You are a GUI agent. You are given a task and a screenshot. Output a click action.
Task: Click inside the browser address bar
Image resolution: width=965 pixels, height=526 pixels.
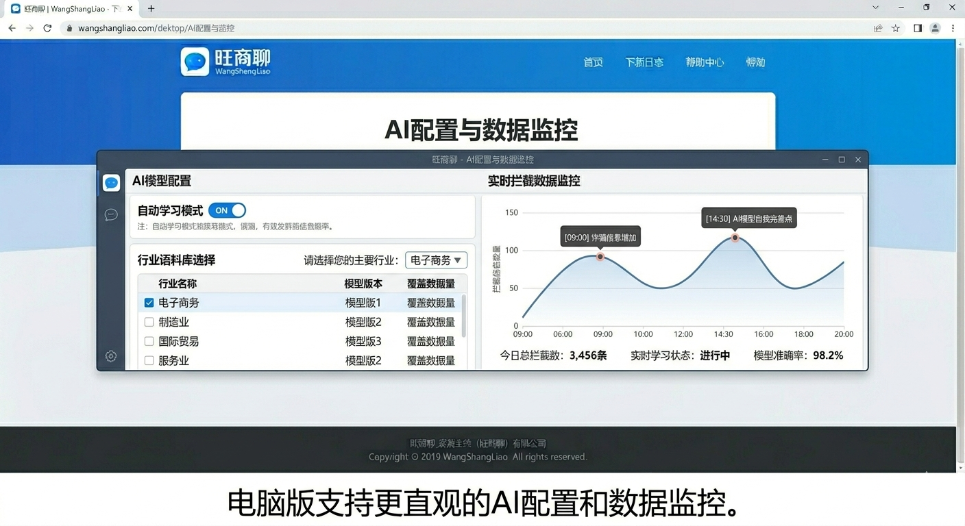(x=274, y=28)
